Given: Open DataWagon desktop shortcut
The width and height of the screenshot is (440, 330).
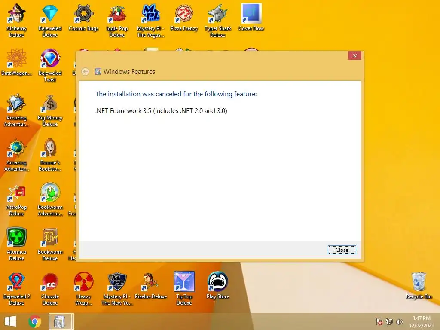Looking at the screenshot, I should [17, 62].
